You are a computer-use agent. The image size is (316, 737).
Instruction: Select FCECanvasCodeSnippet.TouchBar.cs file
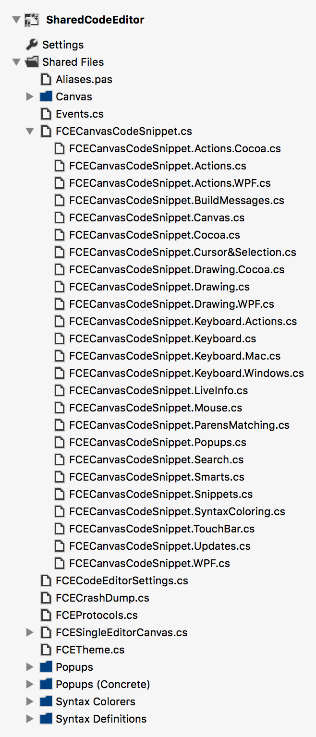[162, 529]
